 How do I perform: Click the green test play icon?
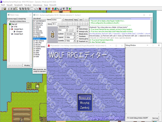point(69,9)
